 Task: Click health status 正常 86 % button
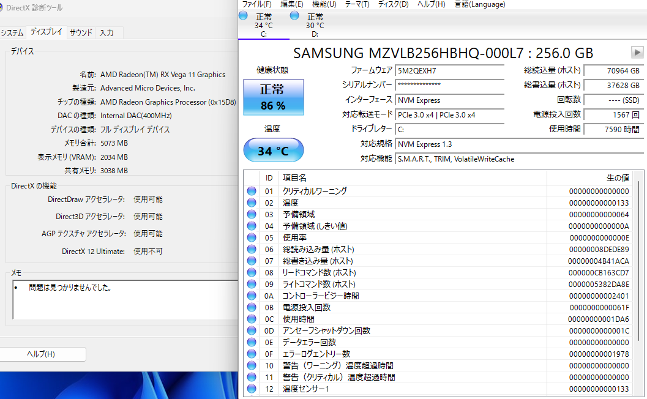(x=274, y=97)
